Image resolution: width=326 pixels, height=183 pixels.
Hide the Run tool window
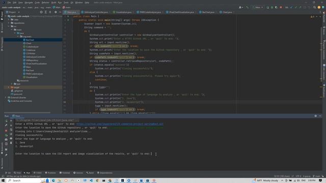pyautogui.click(x=320, y=116)
